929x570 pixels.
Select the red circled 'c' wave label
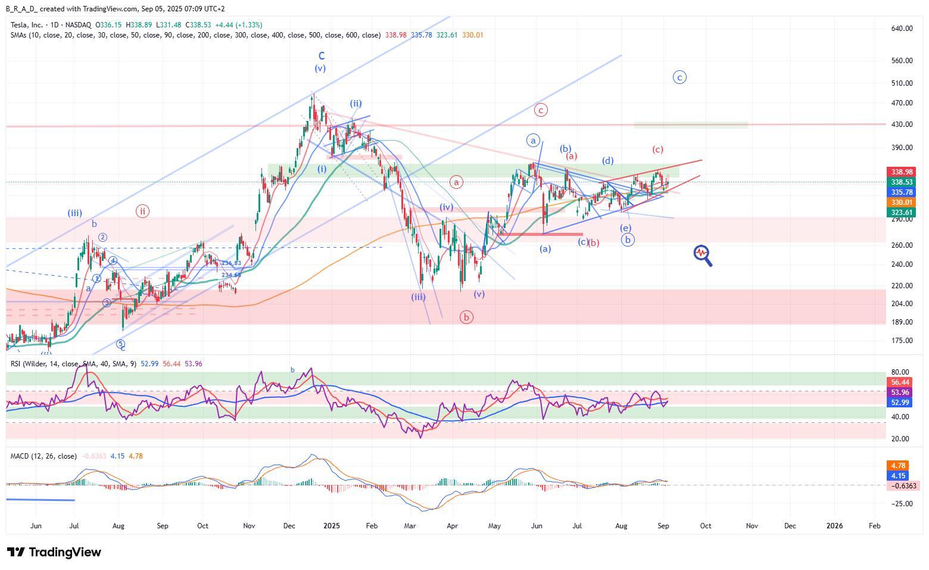point(541,110)
